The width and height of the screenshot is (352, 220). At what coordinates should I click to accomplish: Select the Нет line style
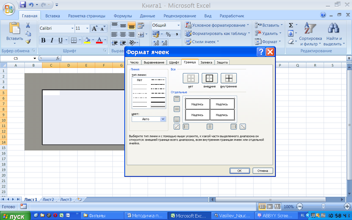pyautogui.click(x=140, y=80)
